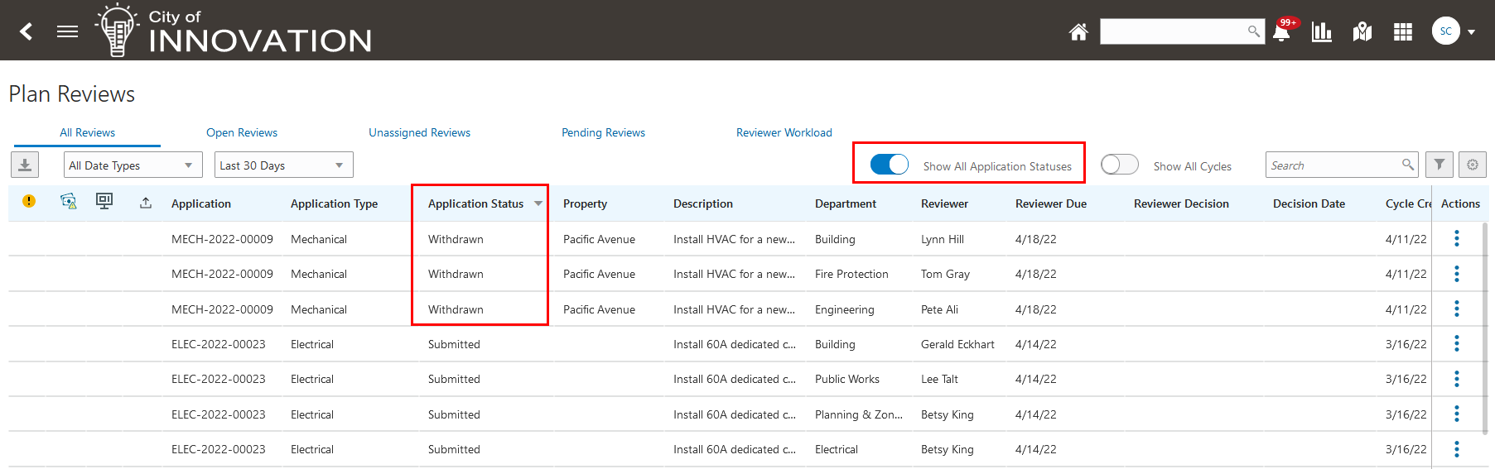Click the back arrow in header
The image size is (1495, 469).
pos(27,31)
